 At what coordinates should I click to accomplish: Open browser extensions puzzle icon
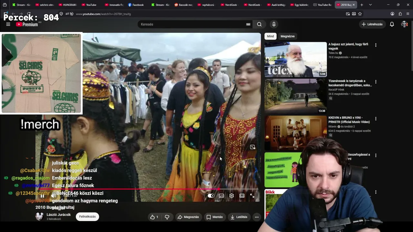[400, 14]
